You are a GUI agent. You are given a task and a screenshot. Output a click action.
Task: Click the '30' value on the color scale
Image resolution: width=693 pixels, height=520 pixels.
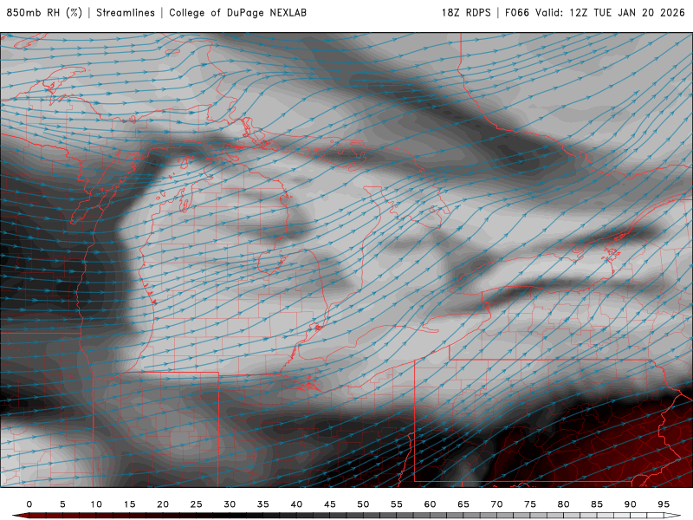click(x=230, y=504)
